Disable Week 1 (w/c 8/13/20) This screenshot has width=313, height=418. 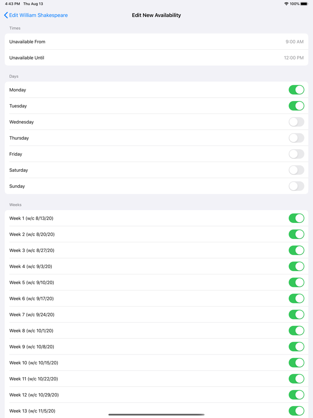(296, 218)
